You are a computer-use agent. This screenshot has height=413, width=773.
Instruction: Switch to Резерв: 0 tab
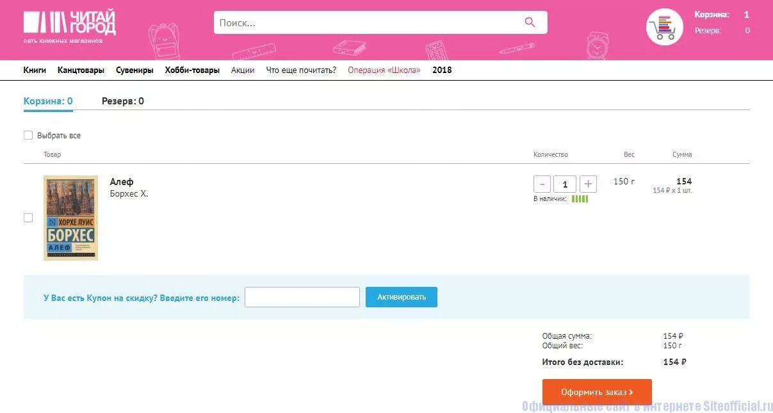[123, 101]
